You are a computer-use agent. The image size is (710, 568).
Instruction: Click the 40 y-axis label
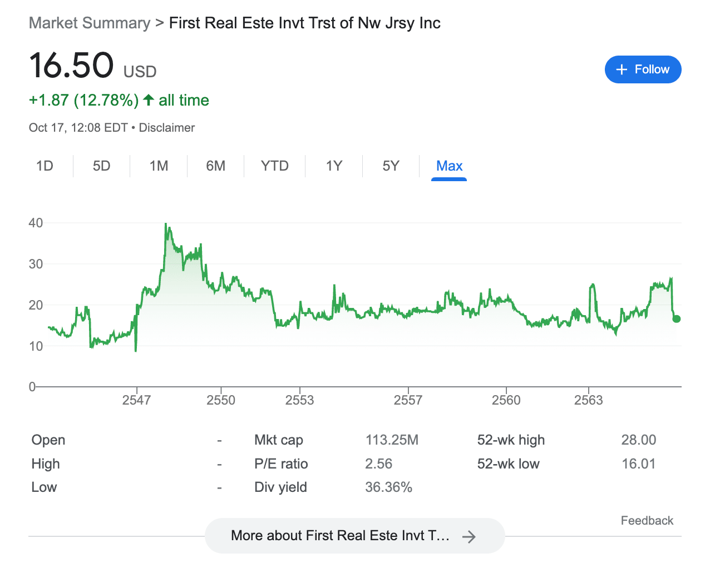(36, 223)
